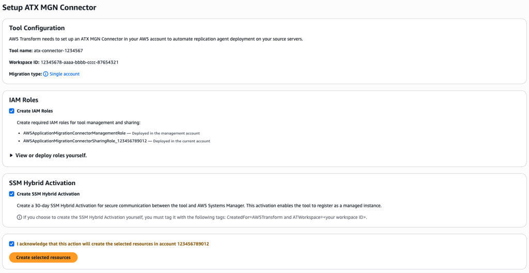Uncheck the Create IAM Roles checkbox
This screenshot has width=529, height=273.
12,111
